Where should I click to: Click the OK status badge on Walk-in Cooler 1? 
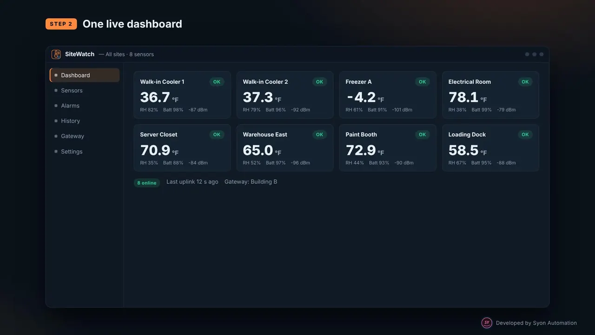[x=217, y=82]
